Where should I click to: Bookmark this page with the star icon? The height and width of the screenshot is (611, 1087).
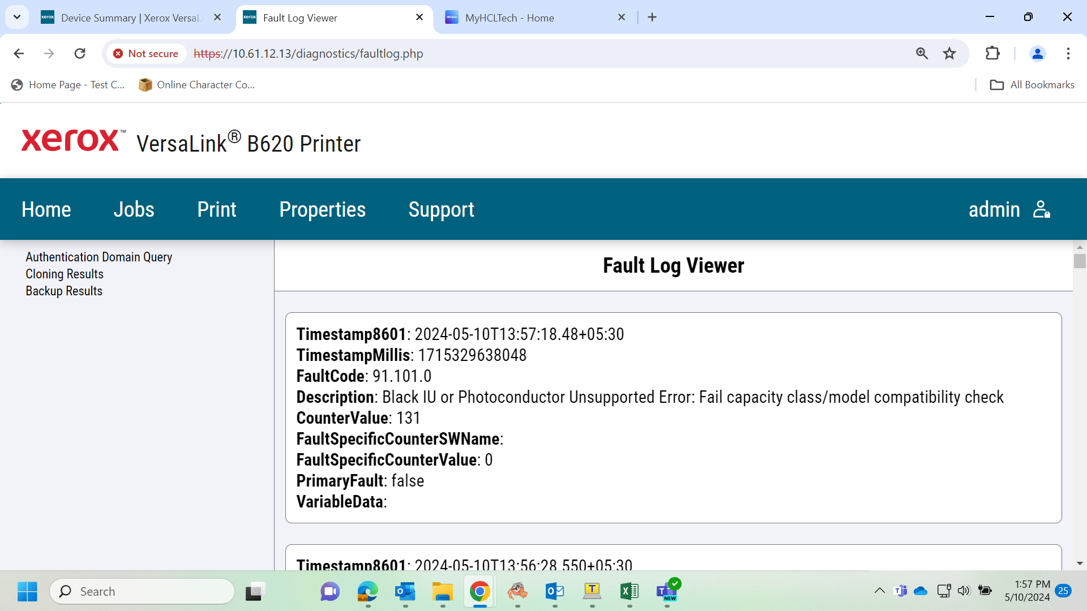(949, 53)
